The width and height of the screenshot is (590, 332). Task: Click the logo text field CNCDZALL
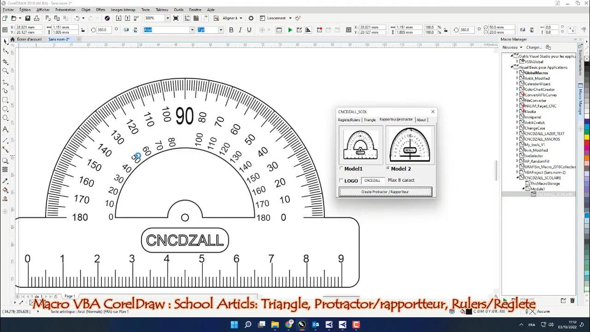373,181
